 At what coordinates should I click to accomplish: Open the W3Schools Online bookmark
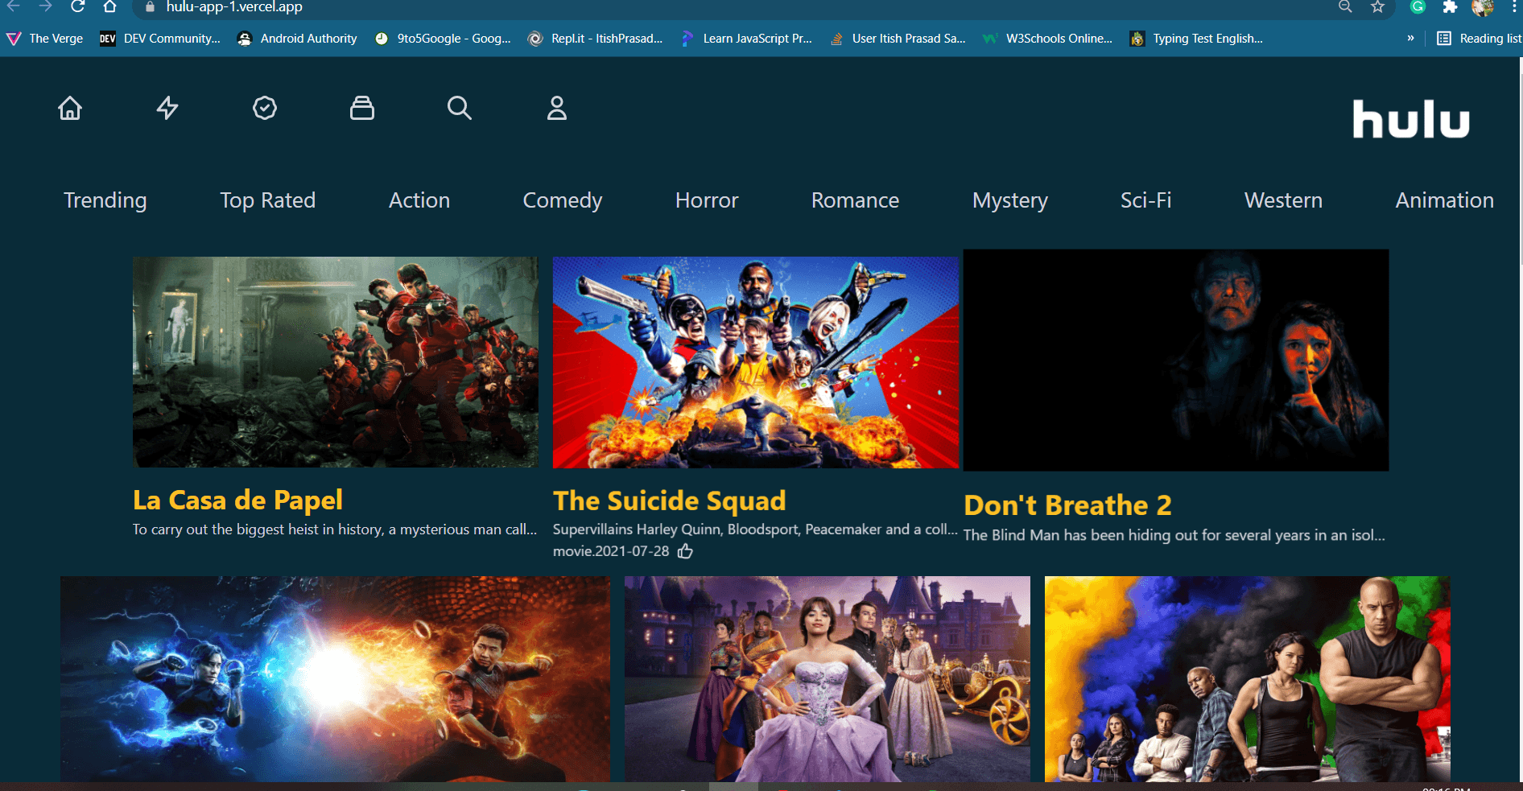point(1047,38)
